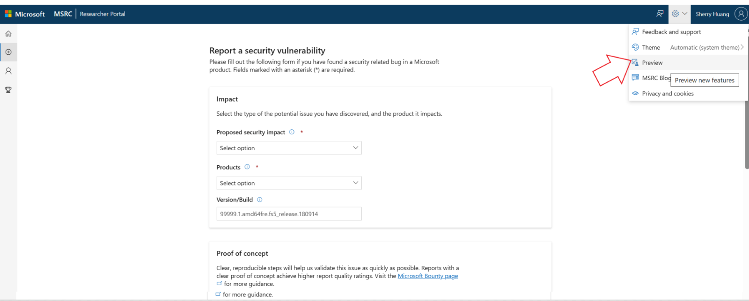749x301 pixels.
Task: Click the Microsoft logo in header
Action: [x=25, y=14]
